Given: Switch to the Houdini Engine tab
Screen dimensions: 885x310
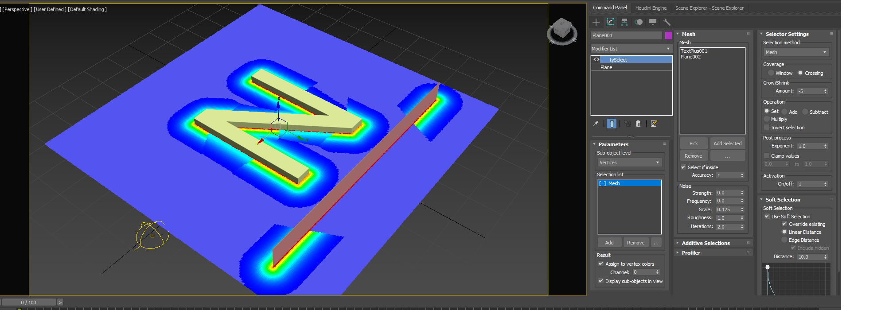Looking at the screenshot, I should (x=651, y=8).
